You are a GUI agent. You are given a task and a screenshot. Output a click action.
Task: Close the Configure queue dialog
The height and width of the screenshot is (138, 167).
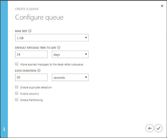(x=162, y=6)
